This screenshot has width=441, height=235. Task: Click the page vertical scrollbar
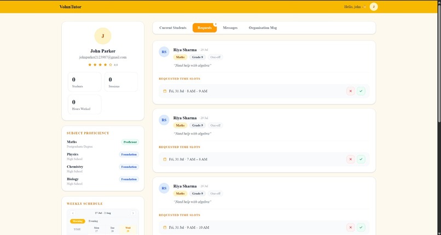(x=439, y=63)
